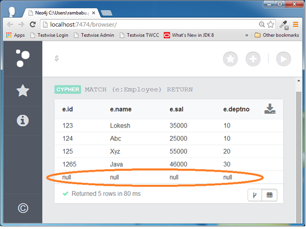Bookmark this page with the star
This screenshot has height=229, width=306.
270,24
